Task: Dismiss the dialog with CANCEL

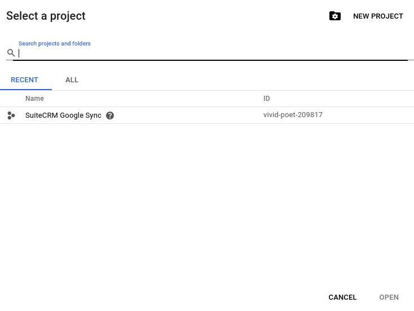Action: [342, 297]
